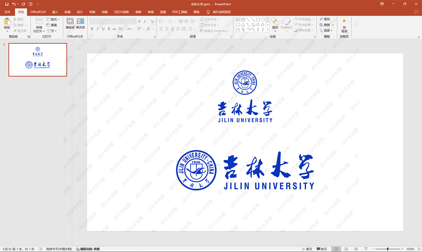422x252 pixels.
Task: Undo the last action
Action: click(x=14, y=4)
